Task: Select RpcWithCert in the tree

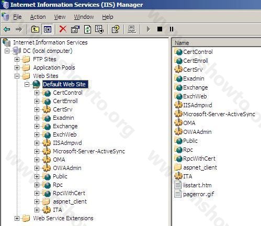Action: [69, 193]
